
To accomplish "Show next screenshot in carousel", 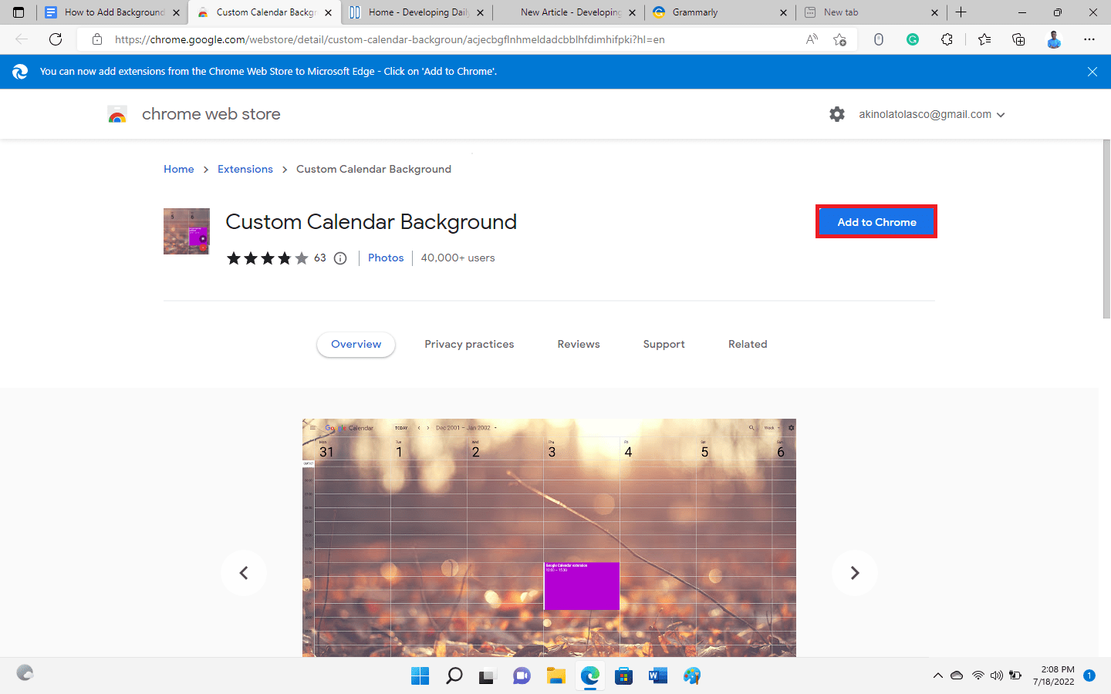I will [x=855, y=573].
